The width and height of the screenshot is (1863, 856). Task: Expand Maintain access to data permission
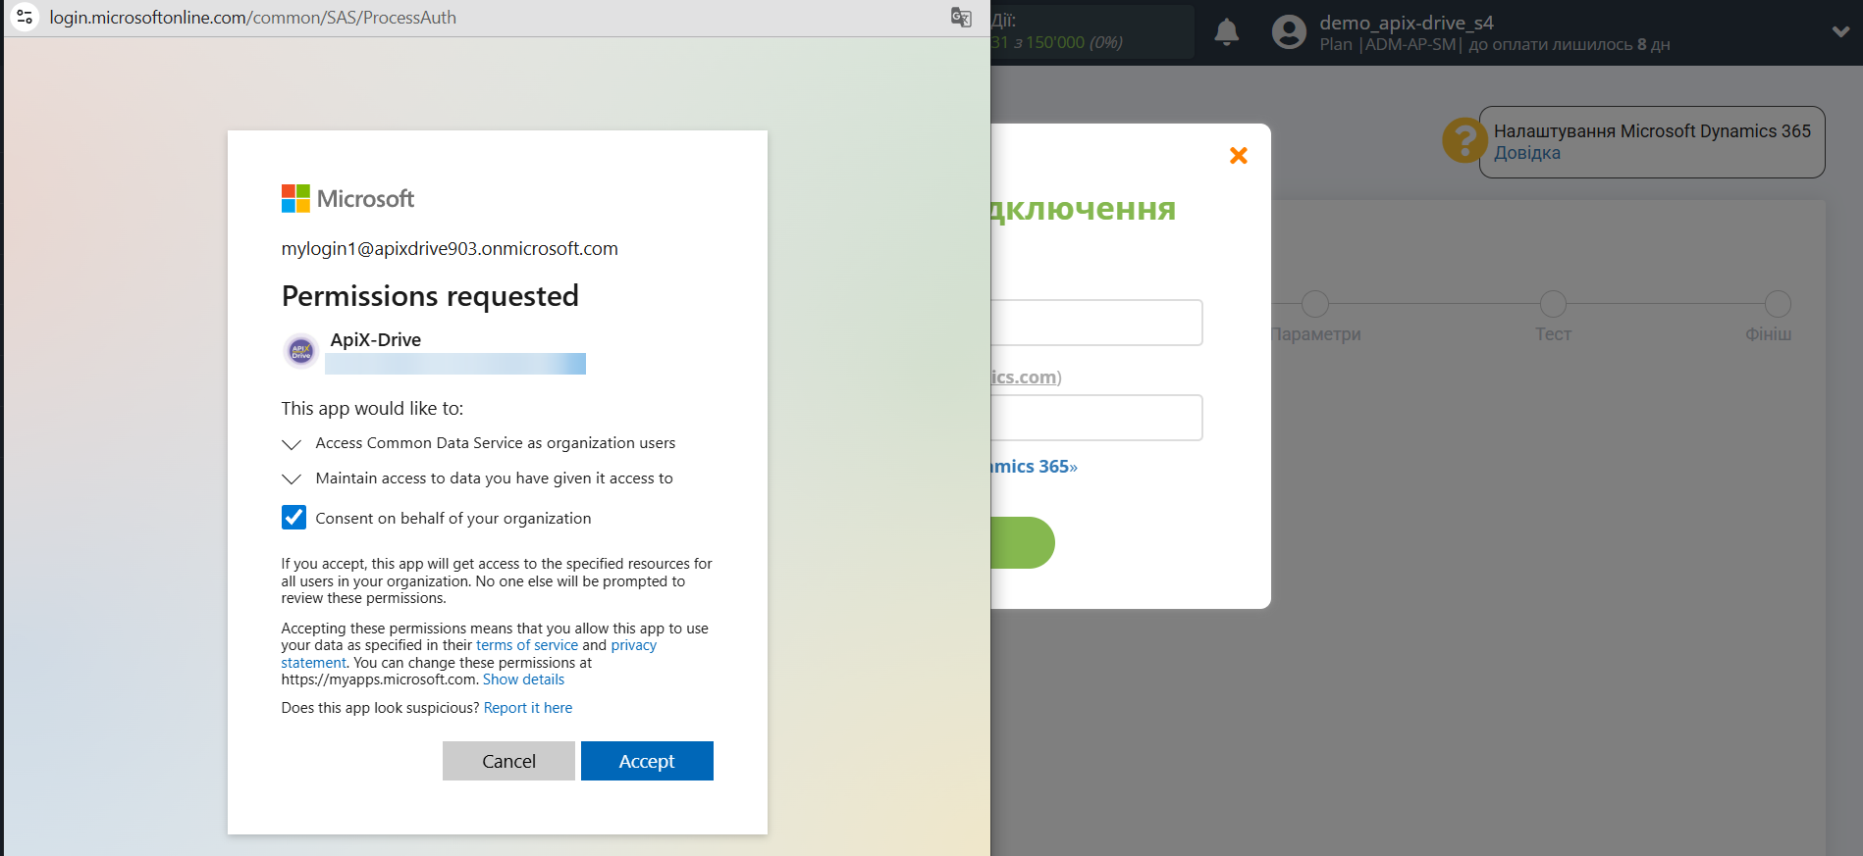click(291, 479)
